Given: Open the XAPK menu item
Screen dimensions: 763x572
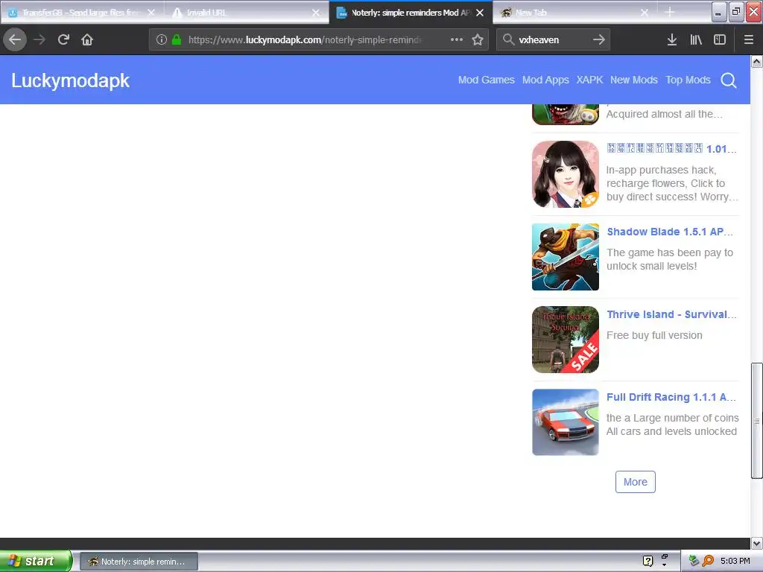Looking at the screenshot, I should [x=590, y=80].
